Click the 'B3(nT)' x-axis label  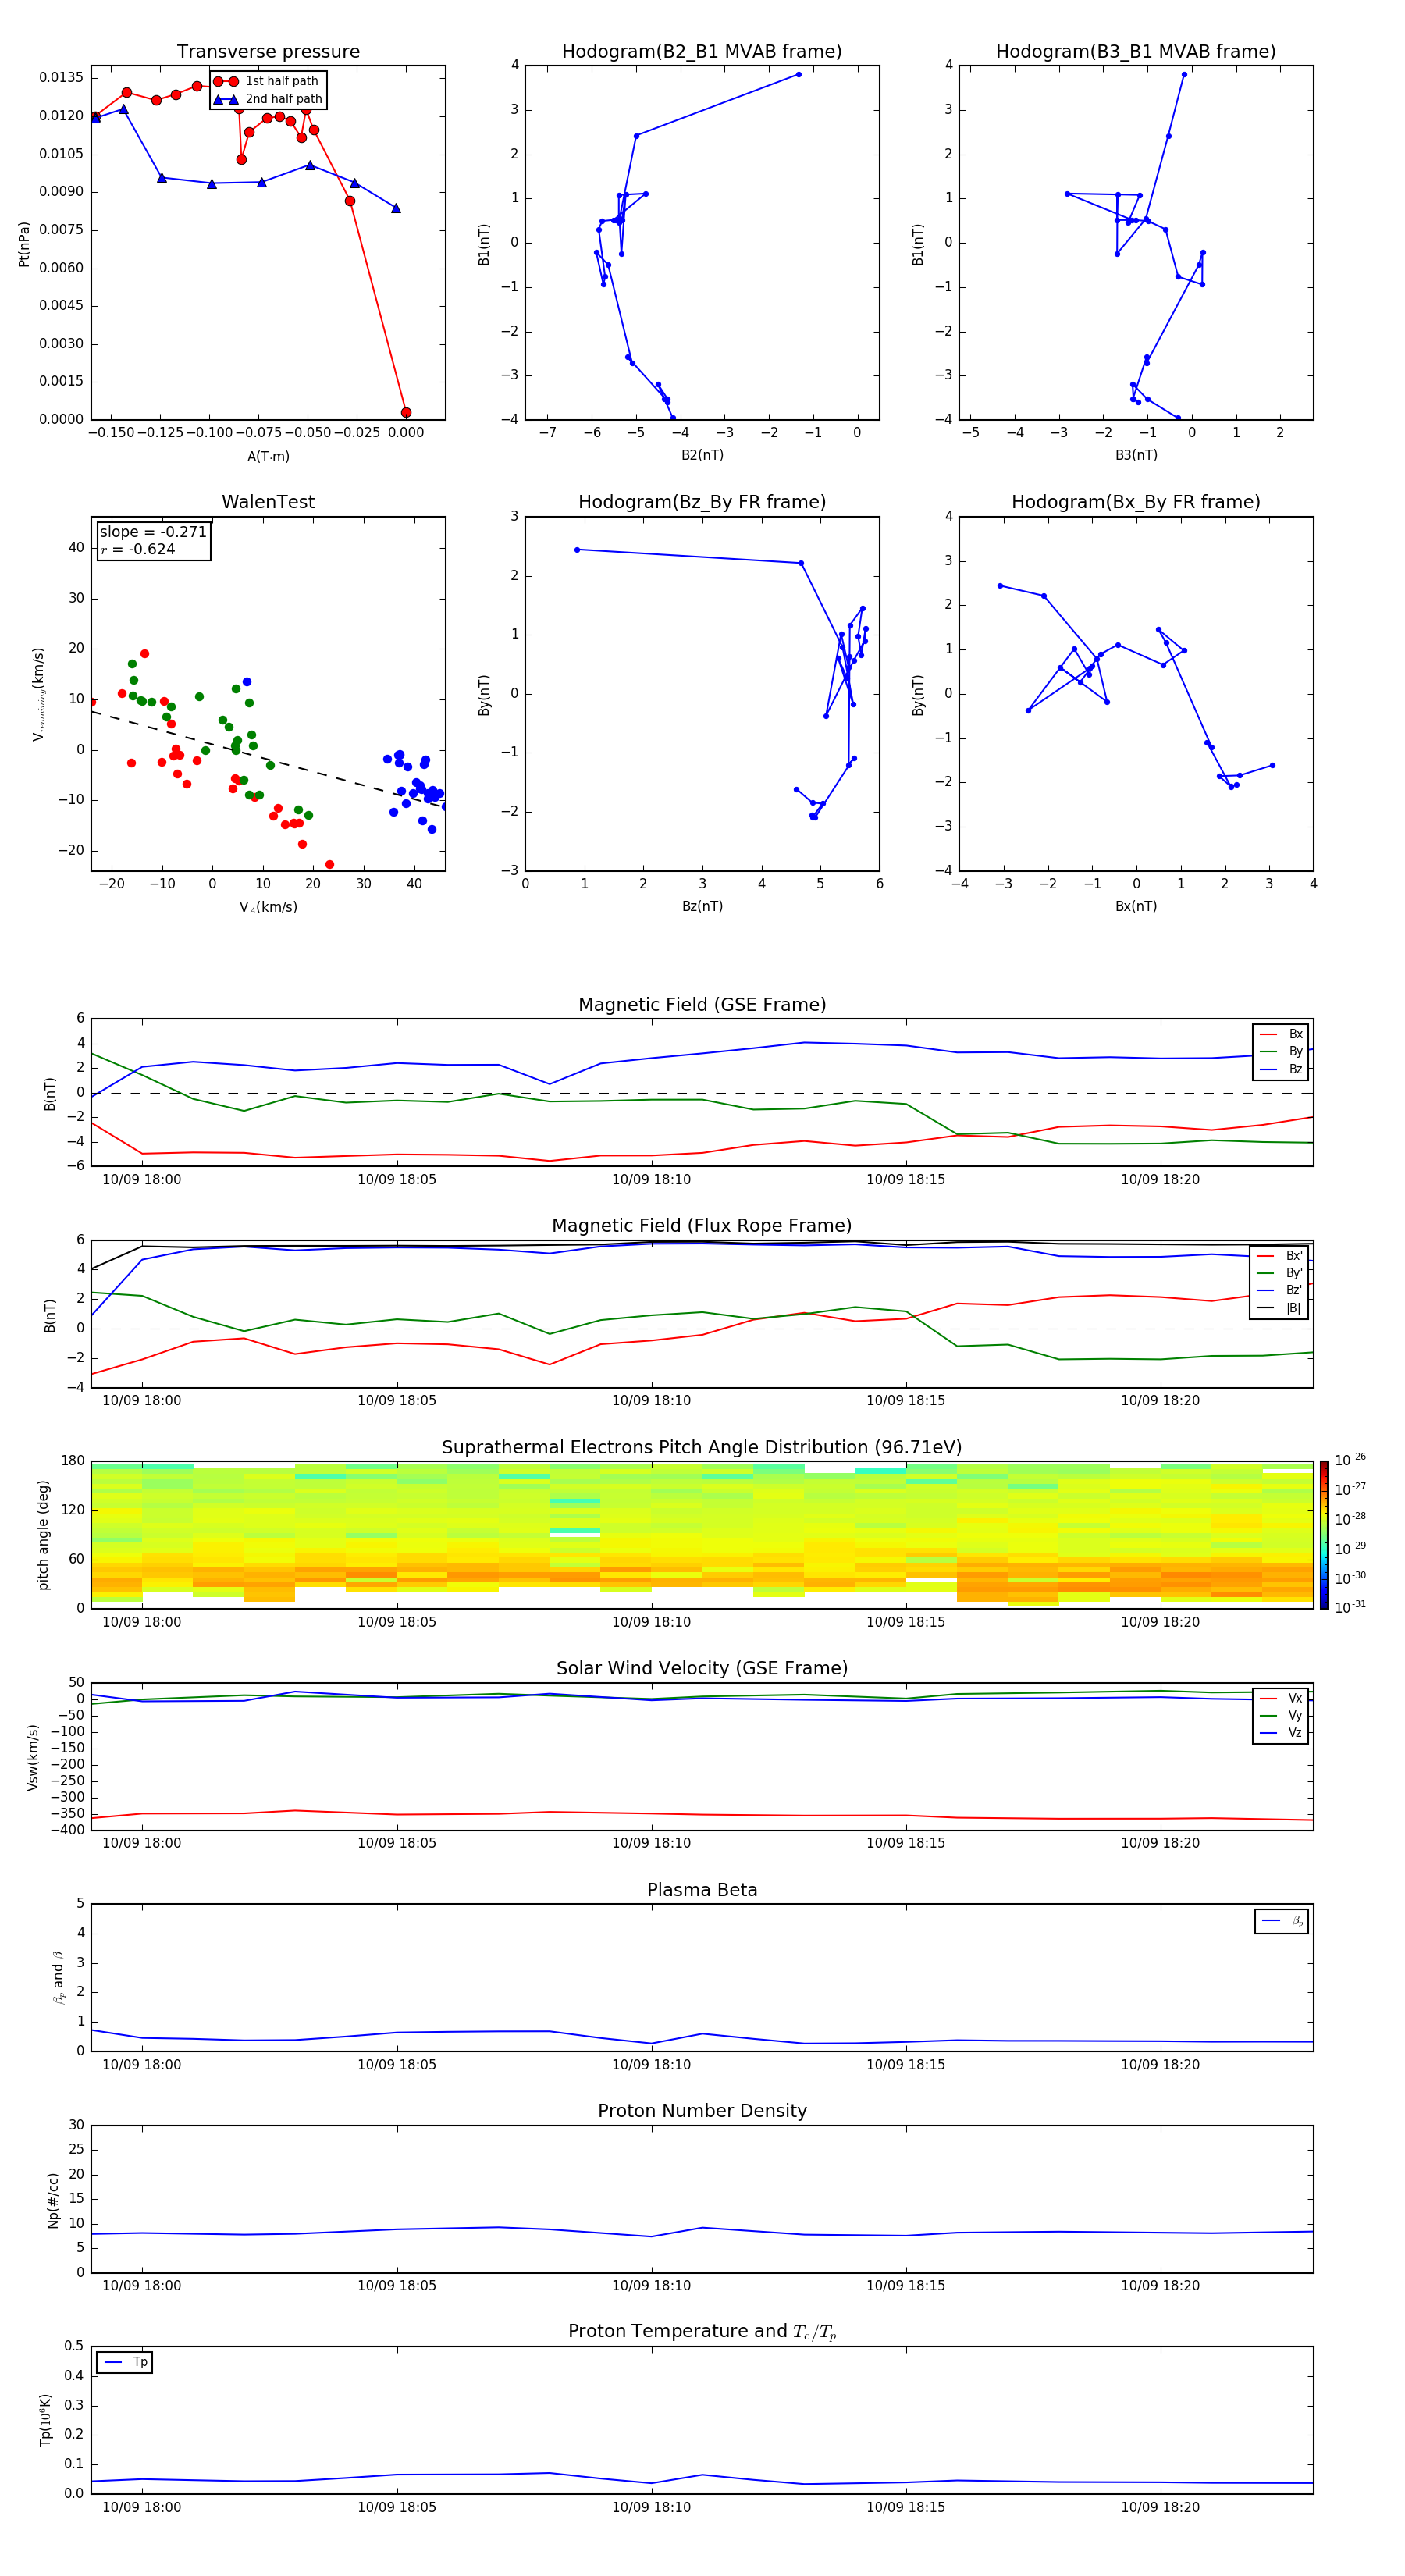pos(1136,455)
